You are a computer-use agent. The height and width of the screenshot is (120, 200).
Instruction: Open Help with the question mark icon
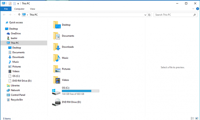tap(197, 9)
